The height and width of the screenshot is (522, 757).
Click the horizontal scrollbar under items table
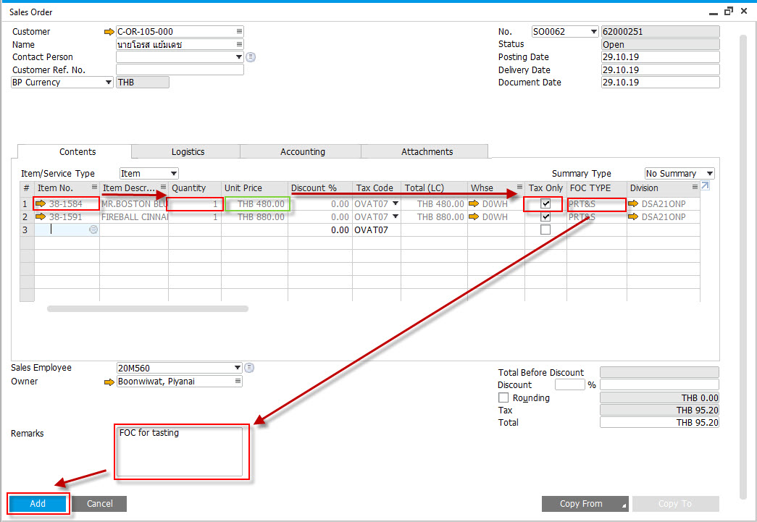(148, 308)
